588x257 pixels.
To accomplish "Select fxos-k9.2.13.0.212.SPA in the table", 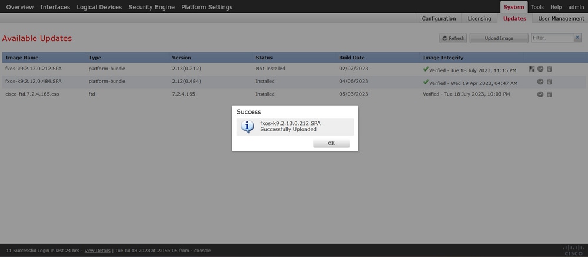I will tap(34, 69).
